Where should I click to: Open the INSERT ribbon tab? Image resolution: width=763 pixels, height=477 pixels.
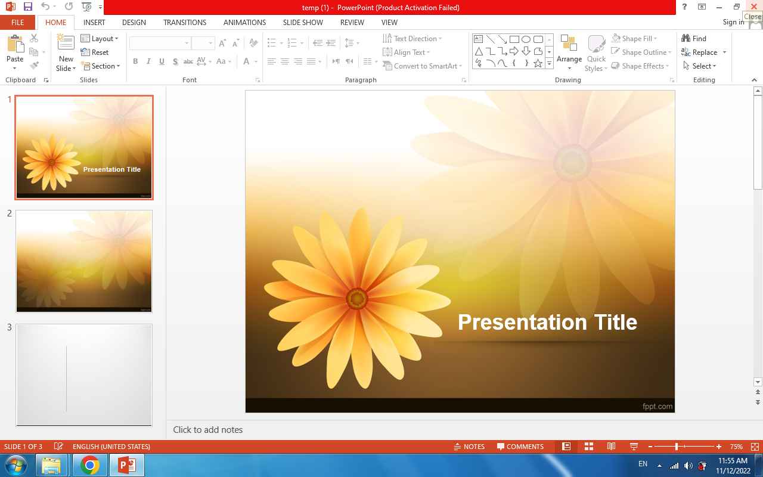pos(94,23)
